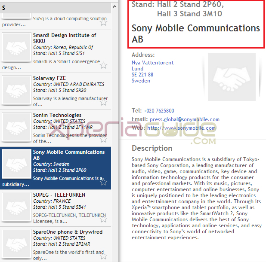The height and width of the screenshot is (262, 266).
Task: Toggle star on Sony Mobile Communications row
Action: [103, 182]
